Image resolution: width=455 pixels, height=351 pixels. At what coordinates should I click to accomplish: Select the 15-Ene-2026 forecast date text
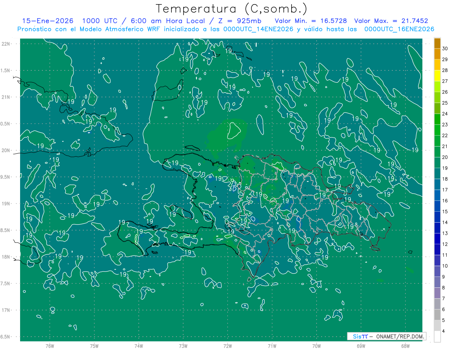point(48,21)
